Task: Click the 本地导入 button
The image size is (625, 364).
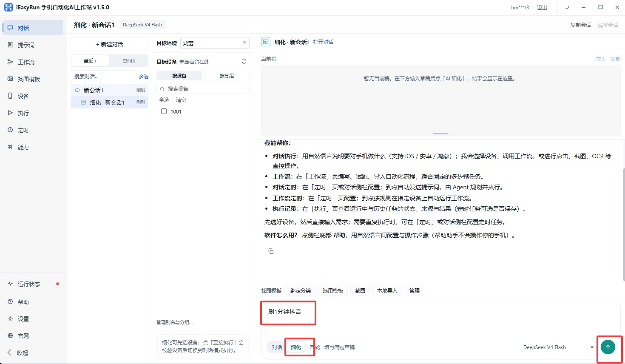Action: point(387,291)
